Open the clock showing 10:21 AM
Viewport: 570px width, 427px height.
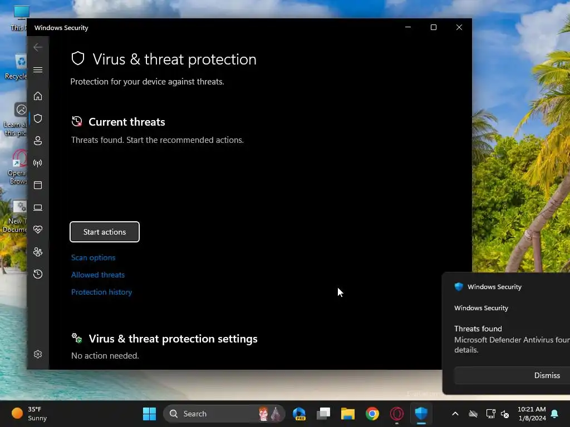(x=532, y=414)
